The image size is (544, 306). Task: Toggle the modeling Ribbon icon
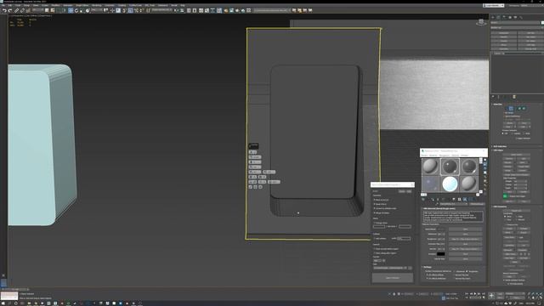(201, 10)
